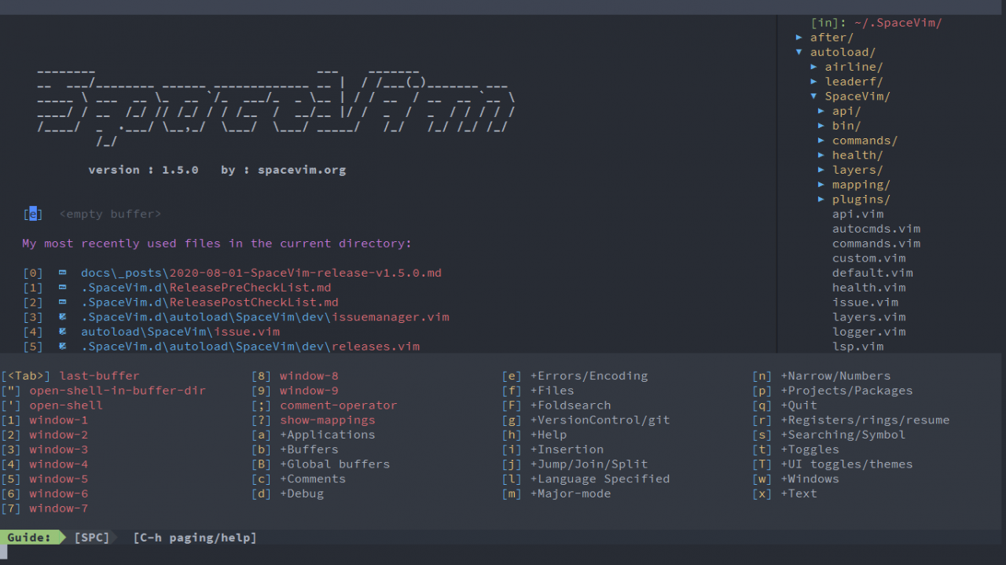Open +Windows guide group
1006x565 pixels.
(810, 479)
